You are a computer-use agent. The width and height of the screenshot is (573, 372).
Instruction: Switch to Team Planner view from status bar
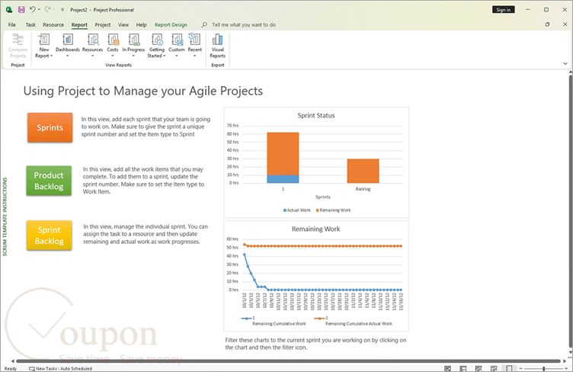click(479, 369)
